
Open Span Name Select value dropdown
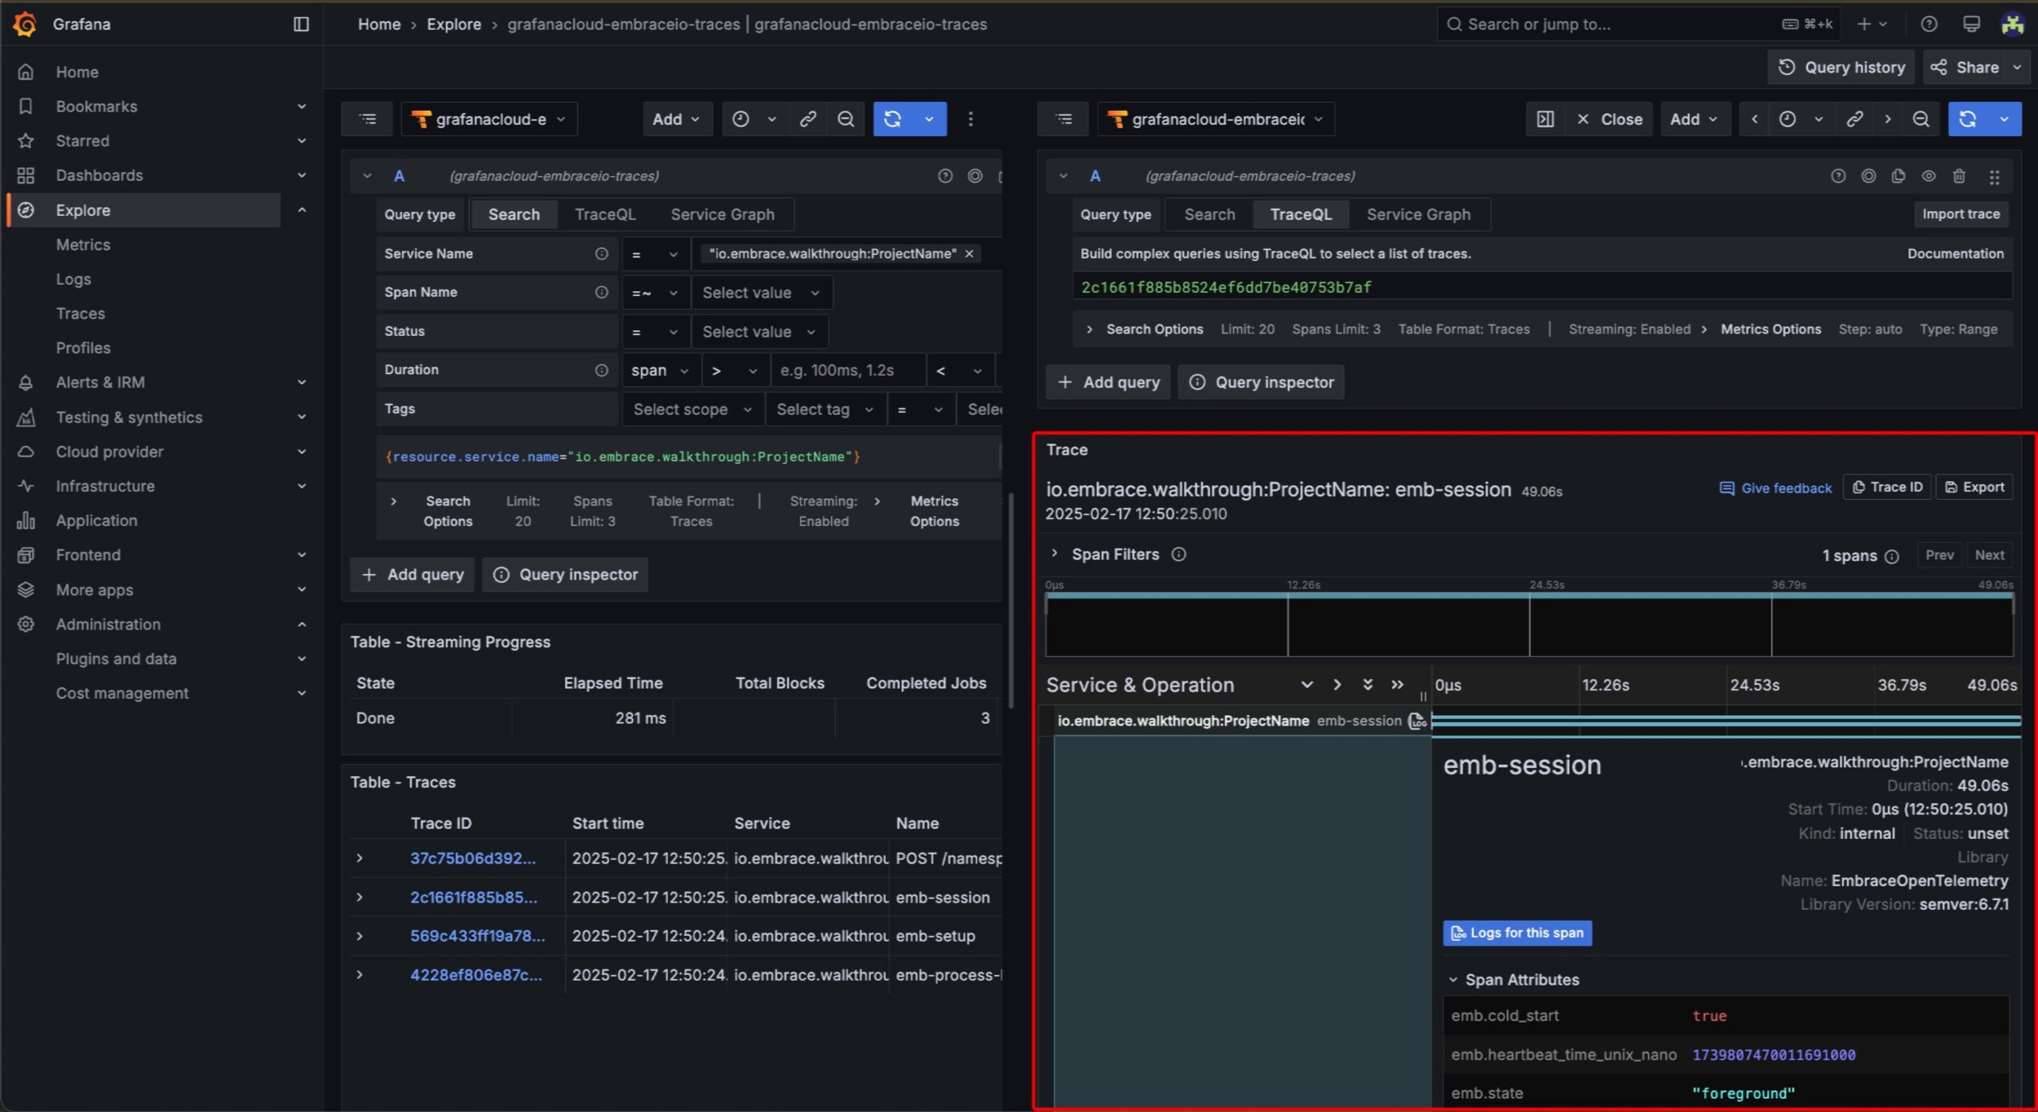tap(762, 292)
